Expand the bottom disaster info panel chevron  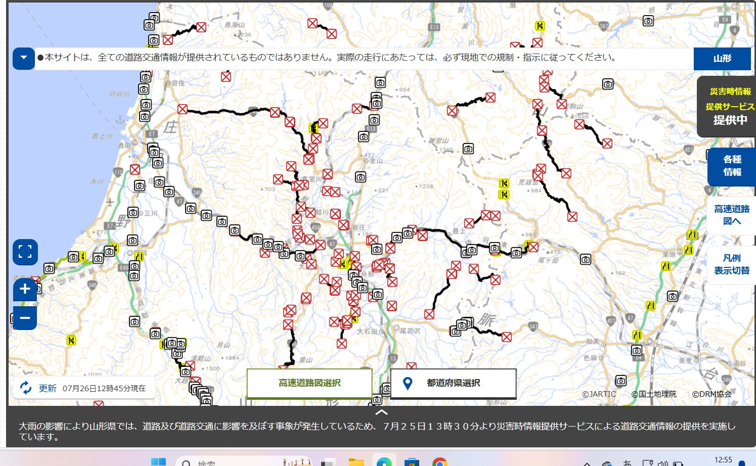382,412
